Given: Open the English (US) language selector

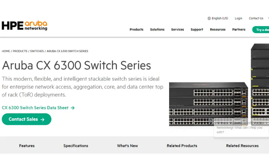Looking at the screenshot, I should (x=220, y=18).
